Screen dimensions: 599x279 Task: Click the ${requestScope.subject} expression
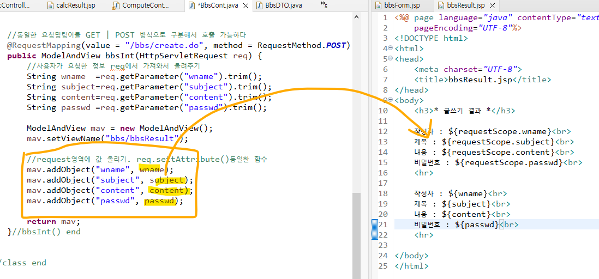point(498,142)
